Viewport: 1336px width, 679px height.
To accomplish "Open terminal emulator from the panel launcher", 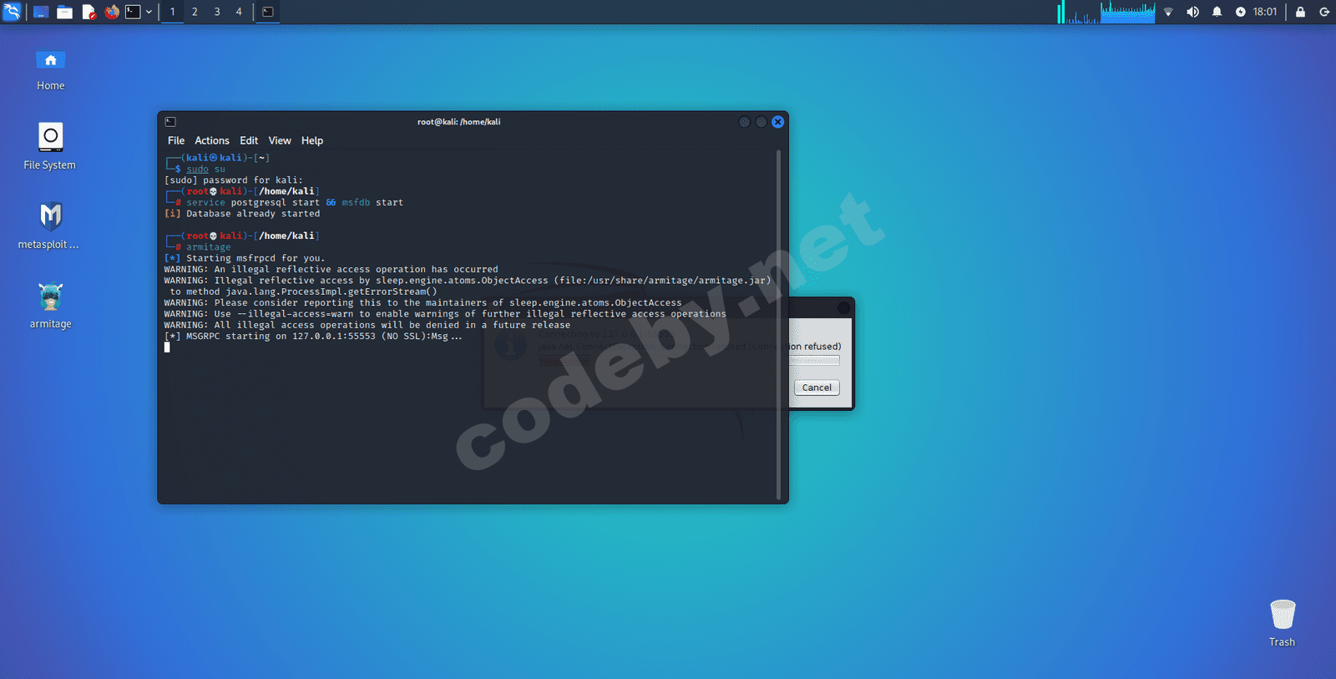I will coord(133,12).
